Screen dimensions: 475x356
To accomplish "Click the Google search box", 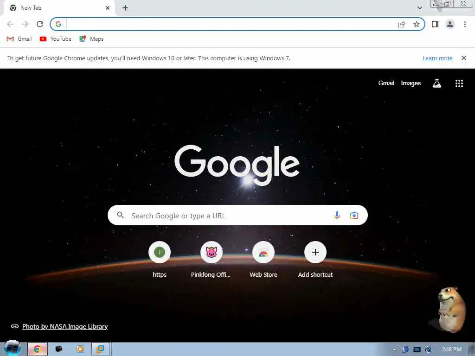I will pyautogui.click(x=237, y=215).
